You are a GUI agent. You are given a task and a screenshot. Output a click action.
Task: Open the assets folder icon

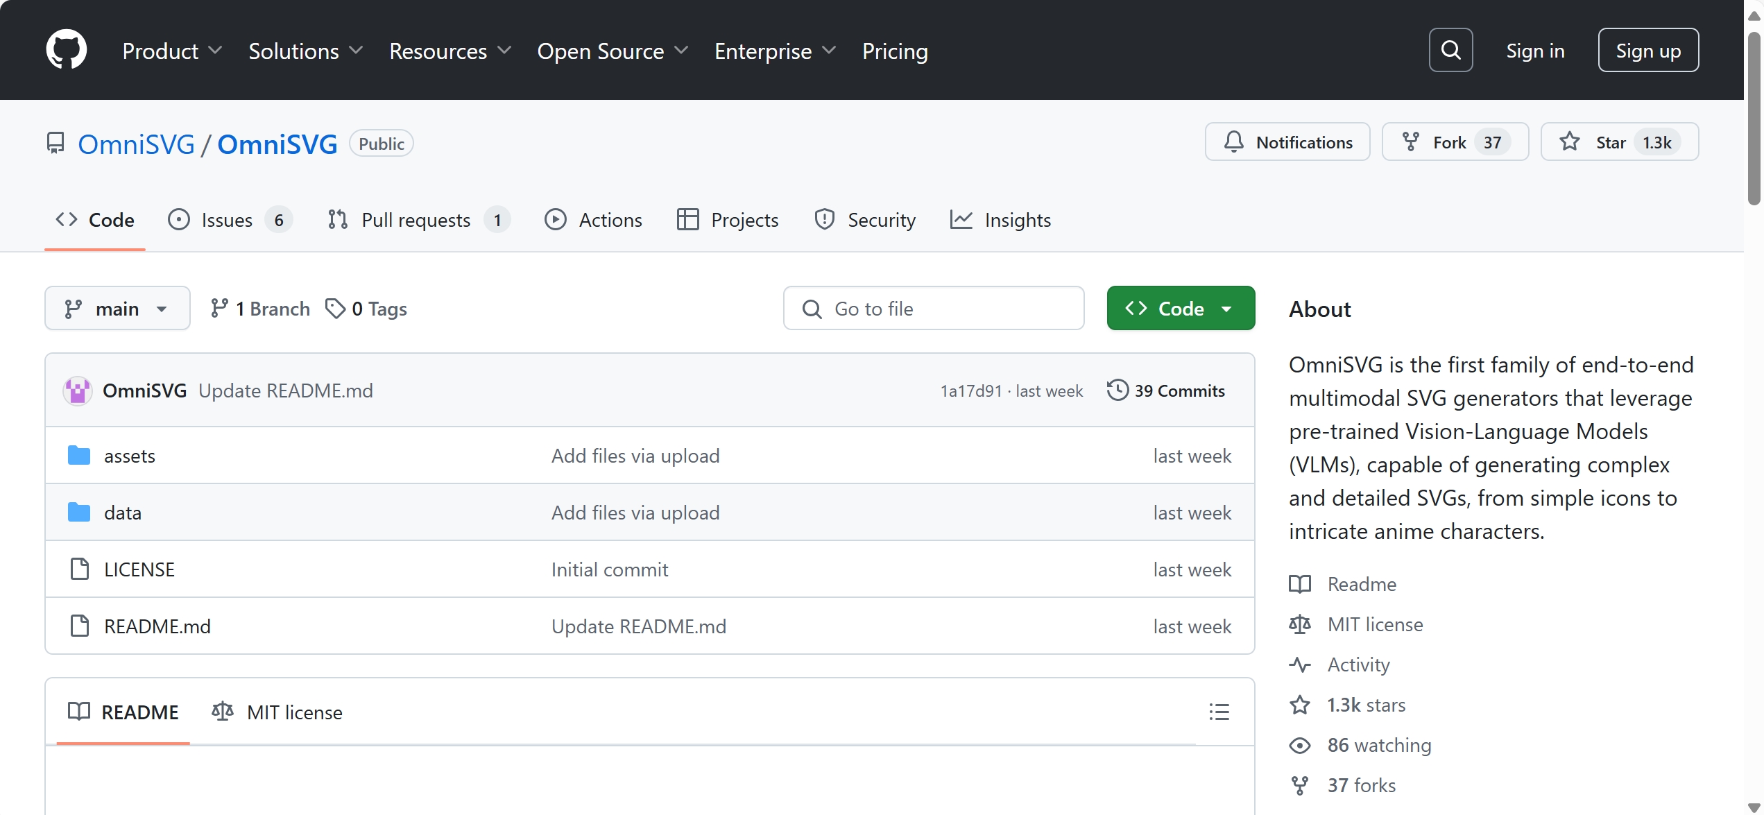[79, 456]
